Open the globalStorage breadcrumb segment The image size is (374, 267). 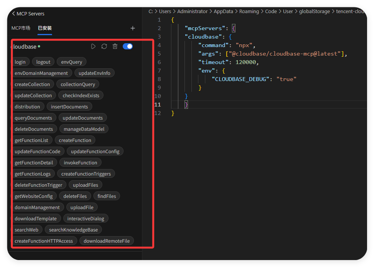click(x=315, y=12)
